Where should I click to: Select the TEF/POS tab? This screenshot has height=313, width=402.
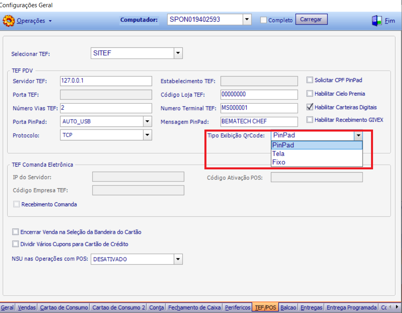point(265,307)
